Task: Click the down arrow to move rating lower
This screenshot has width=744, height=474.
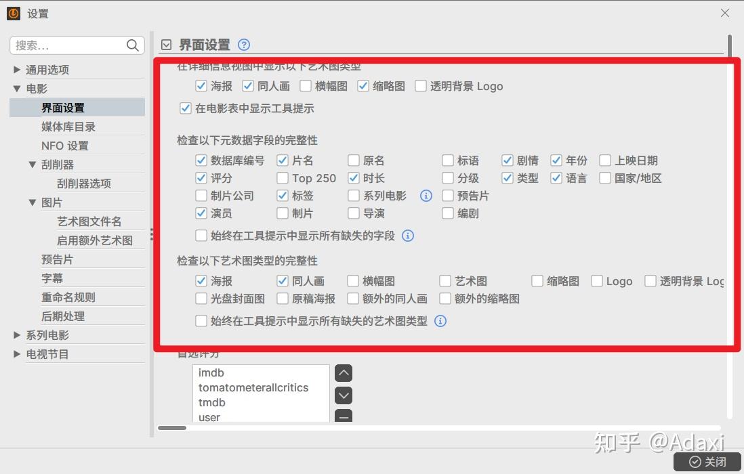Action: coord(344,395)
